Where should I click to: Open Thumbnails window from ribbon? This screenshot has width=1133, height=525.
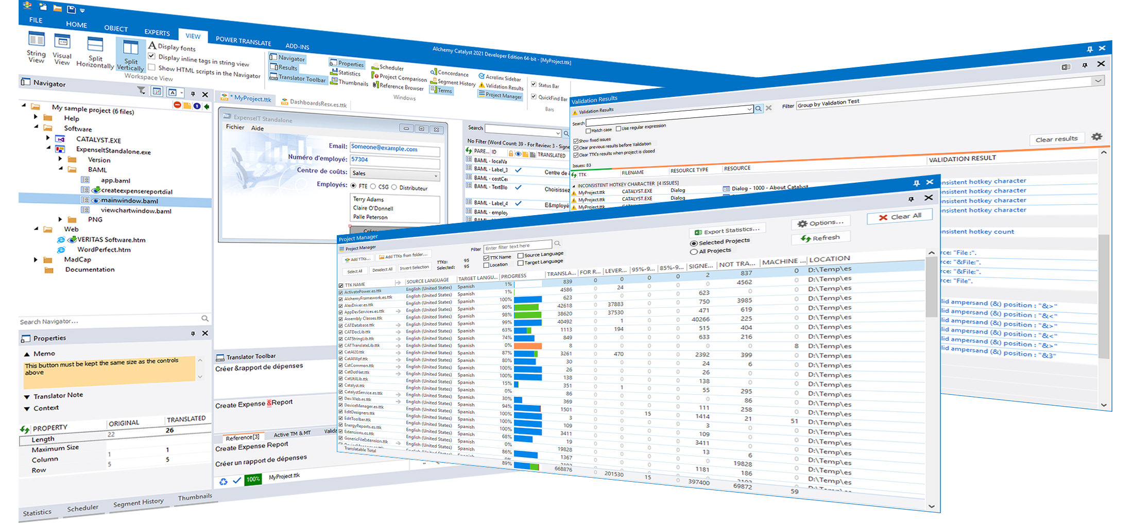point(350,82)
